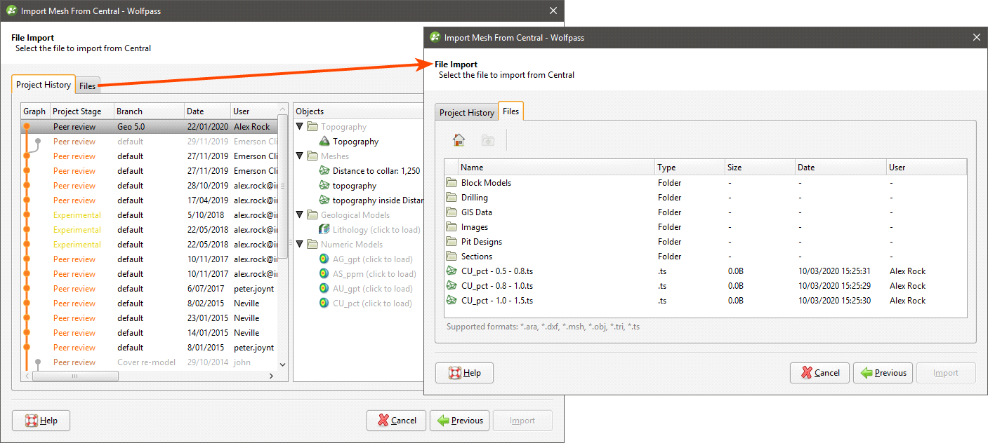Screen dimensions: 995x443
Task: Click the topmost orange node in the Graph column
Action: point(25,126)
